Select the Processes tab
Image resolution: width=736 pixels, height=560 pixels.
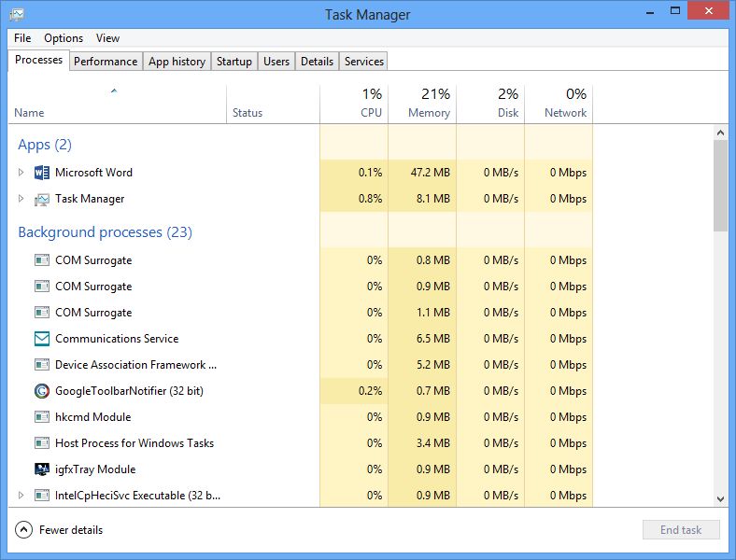38,60
